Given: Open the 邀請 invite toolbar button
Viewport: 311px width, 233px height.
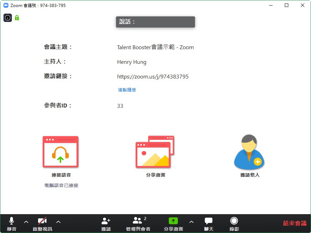Looking at the screenshot, I should 106,224.
